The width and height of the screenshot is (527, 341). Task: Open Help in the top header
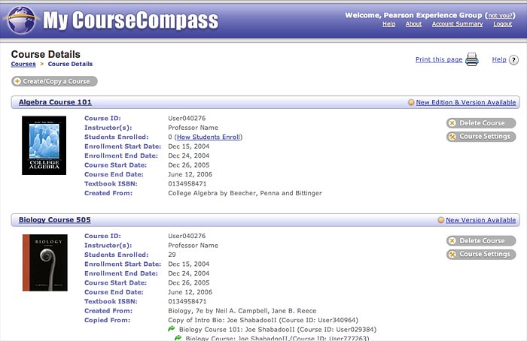tap(389, 24)
